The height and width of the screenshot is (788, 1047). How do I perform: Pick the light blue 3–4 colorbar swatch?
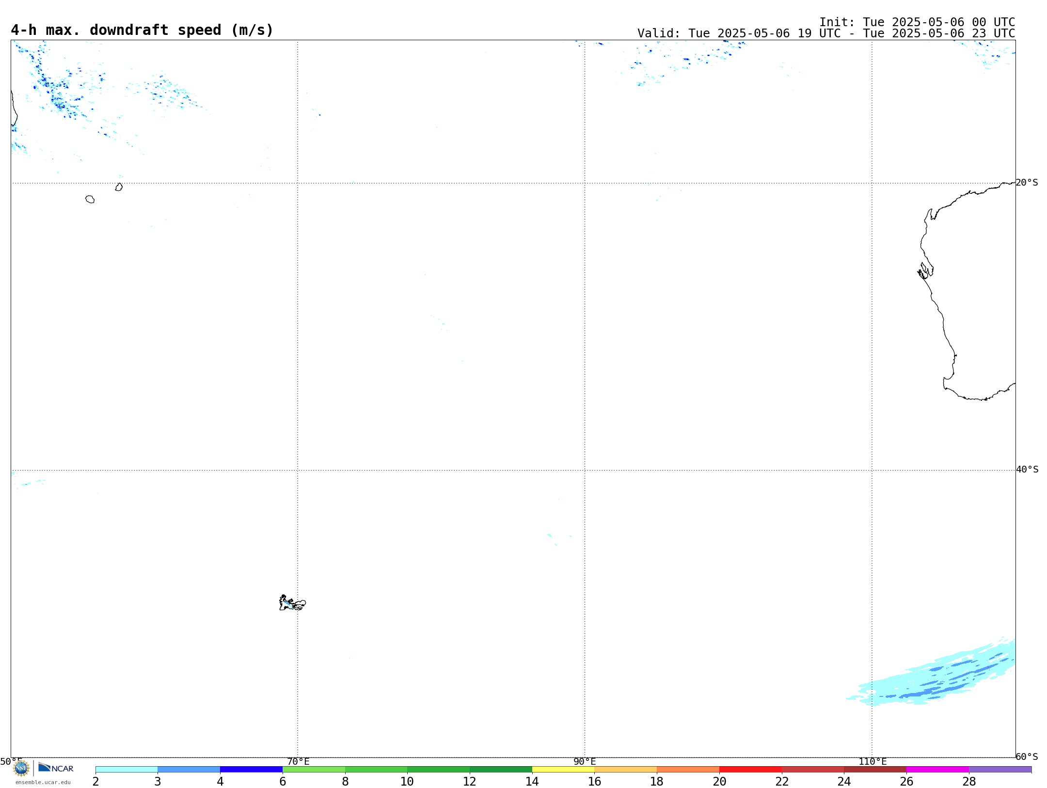tap(189, 770)
